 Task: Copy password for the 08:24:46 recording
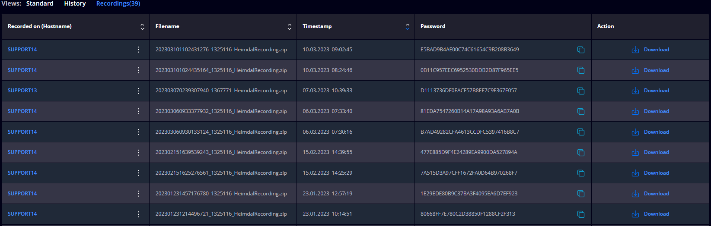(581, 70)
